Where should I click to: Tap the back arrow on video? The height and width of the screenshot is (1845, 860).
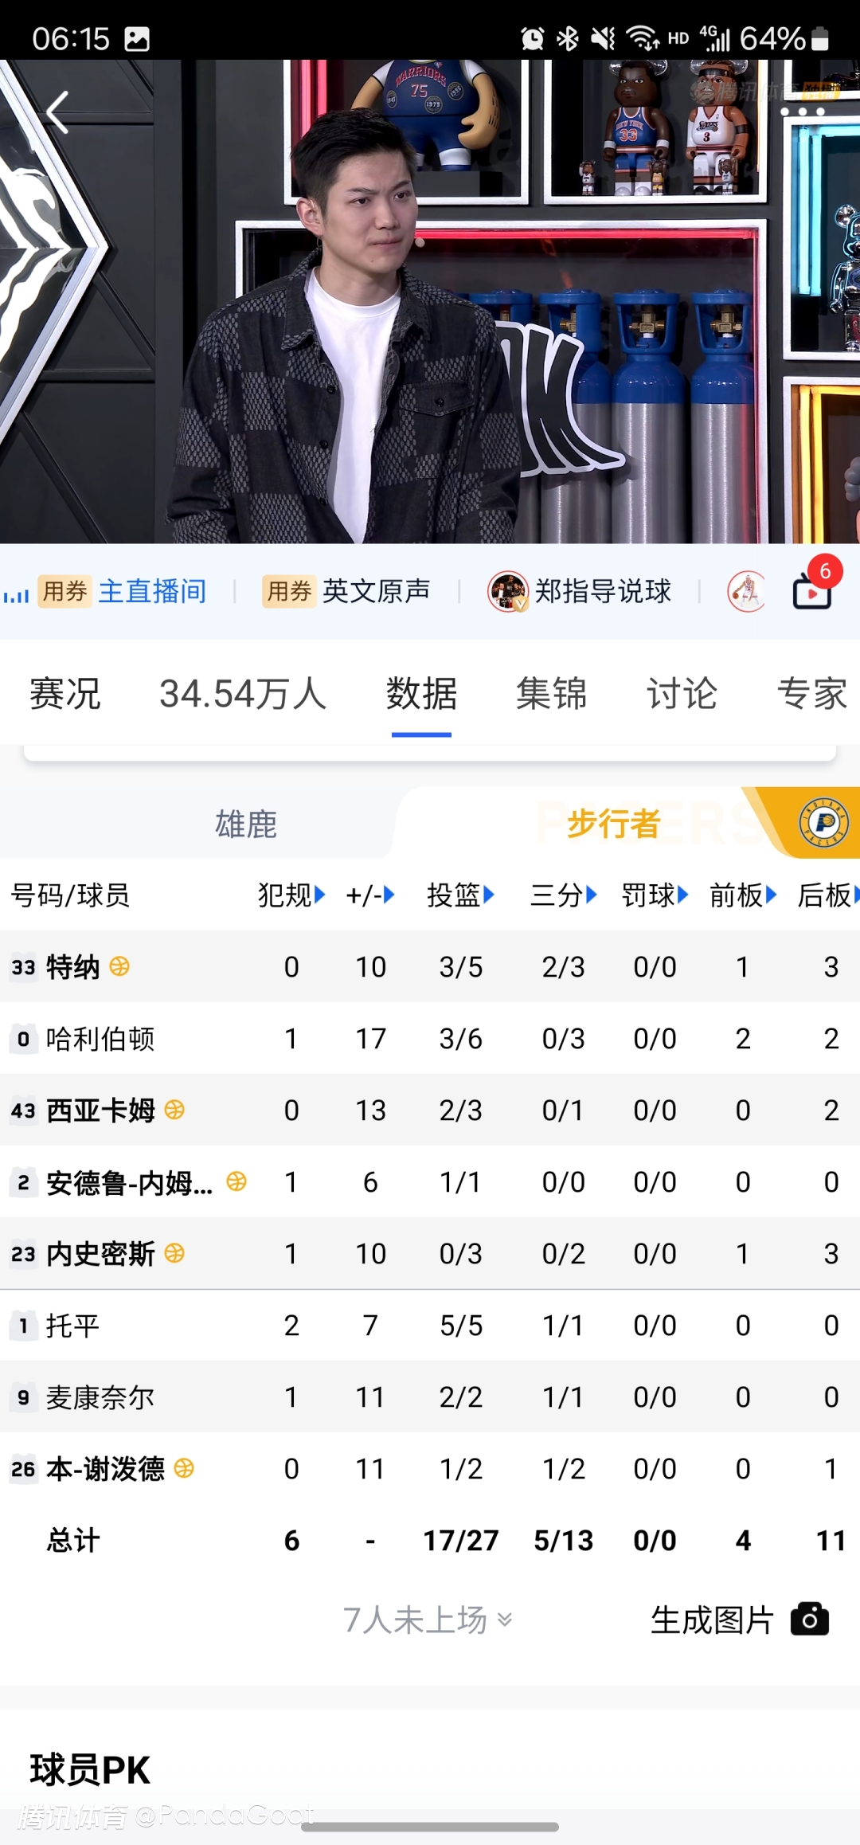coord(57,112)
